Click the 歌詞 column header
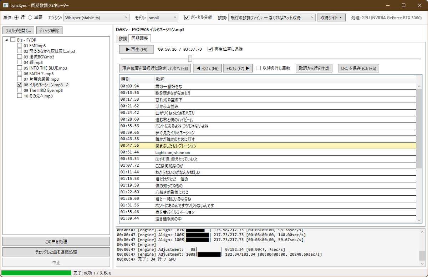428x277 pixels. click(x=285, y=79)
